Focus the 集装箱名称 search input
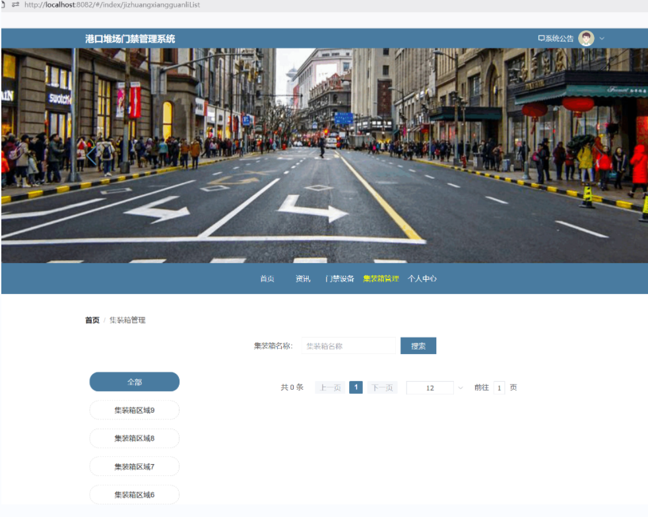648x517 pixels. 348,346
